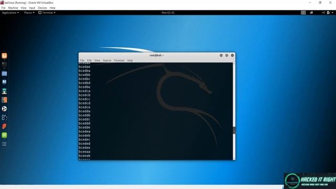Screen dimensions: 336x189
Task: Open the VirtualBox Devices menu
Action: [43, 8]
